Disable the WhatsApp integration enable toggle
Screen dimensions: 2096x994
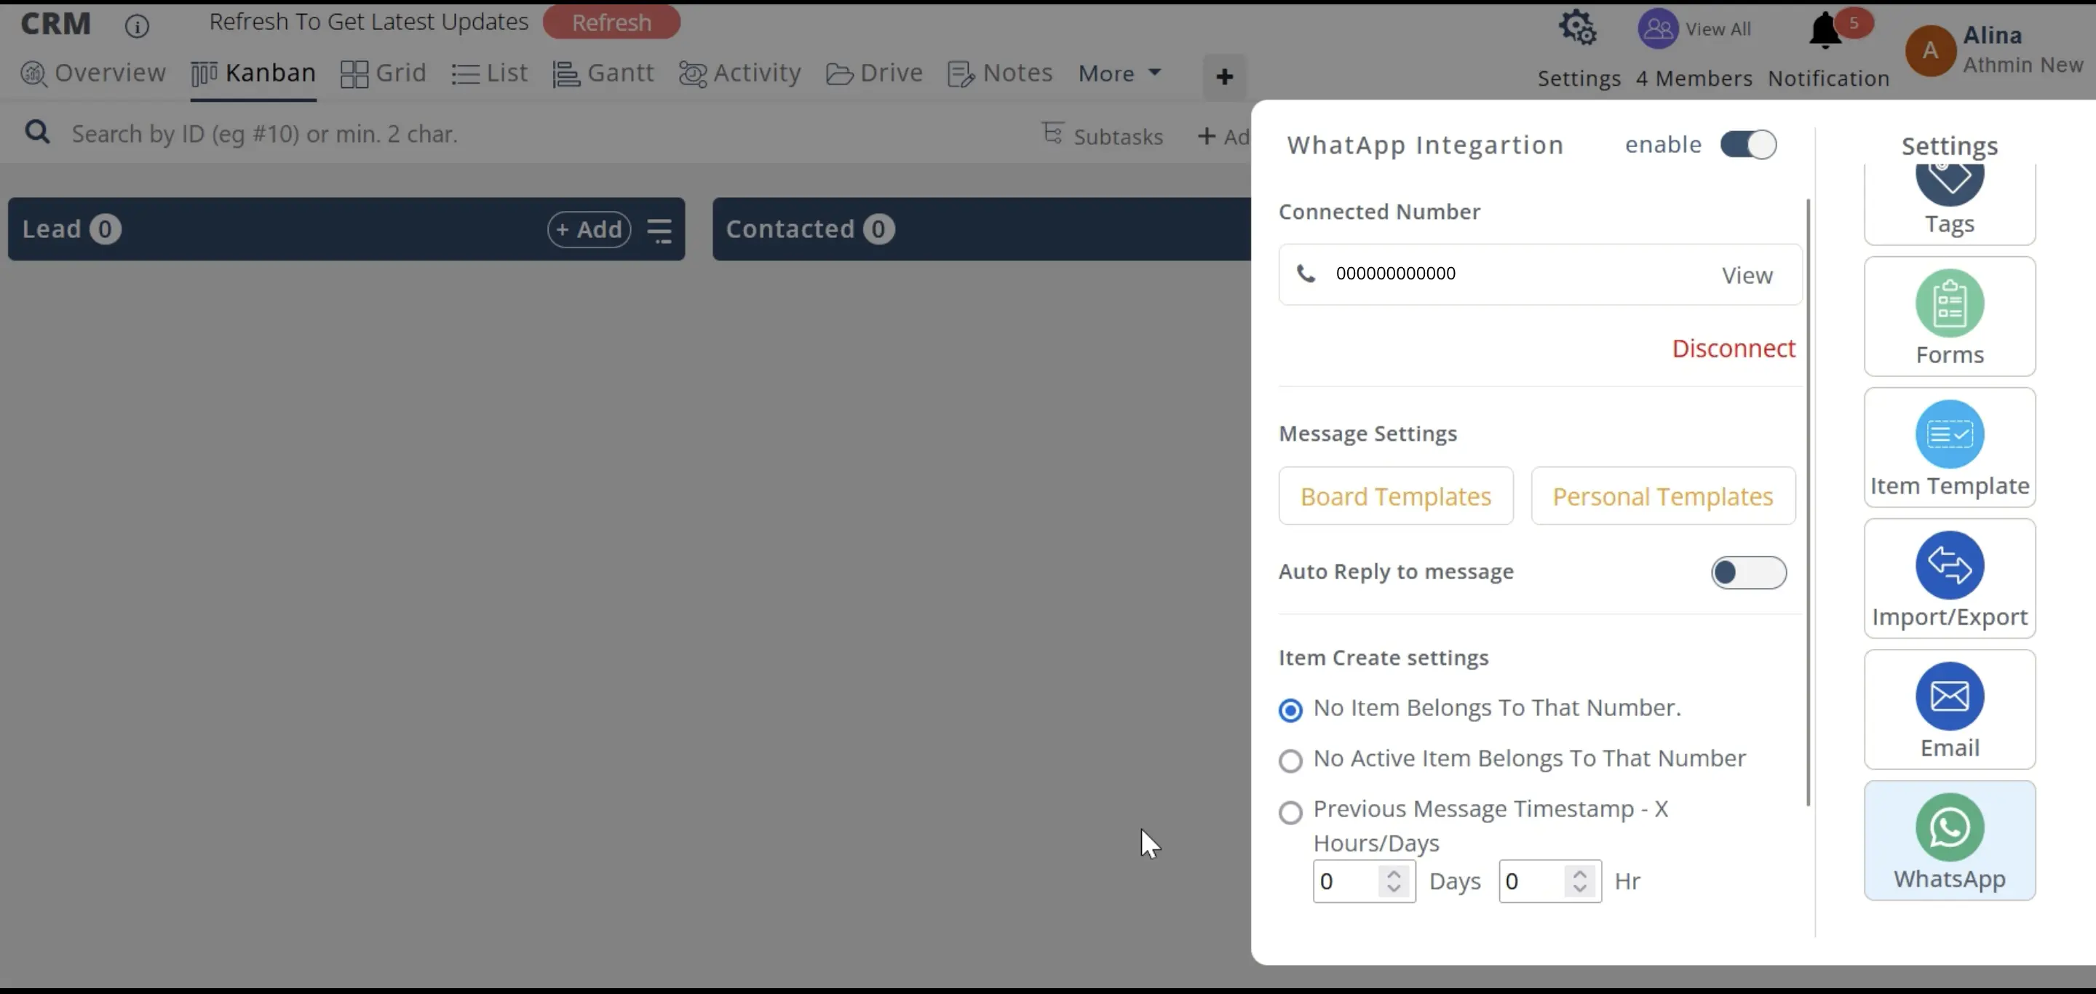1747,145
